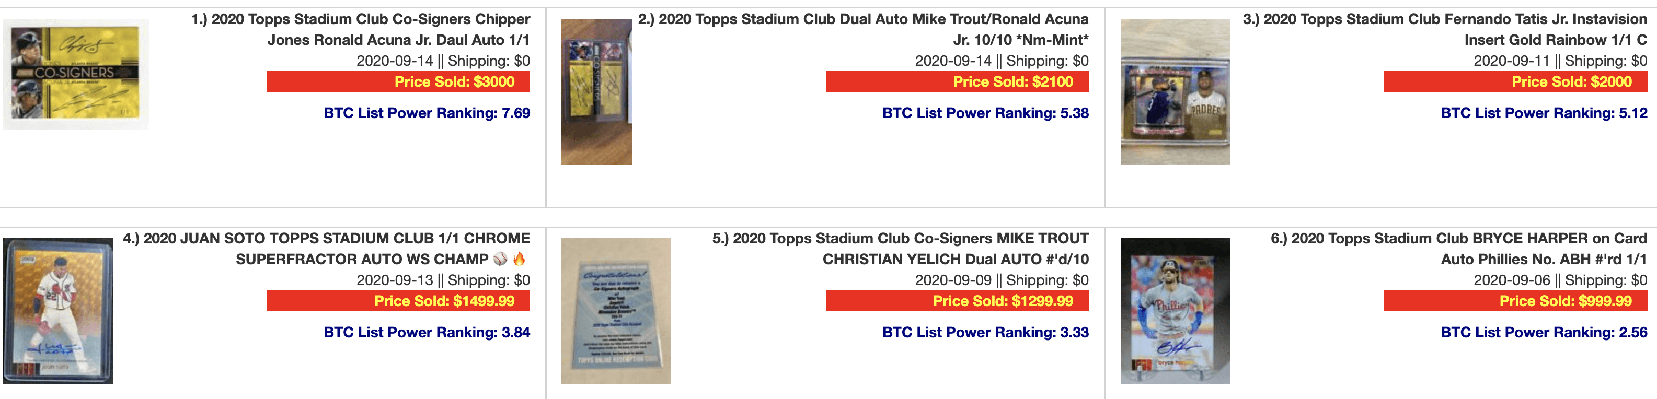The image size is (1657, 399).
Task: Click the Bryce Harper on Card Auto title
Action: click(x=1458, y=249)
